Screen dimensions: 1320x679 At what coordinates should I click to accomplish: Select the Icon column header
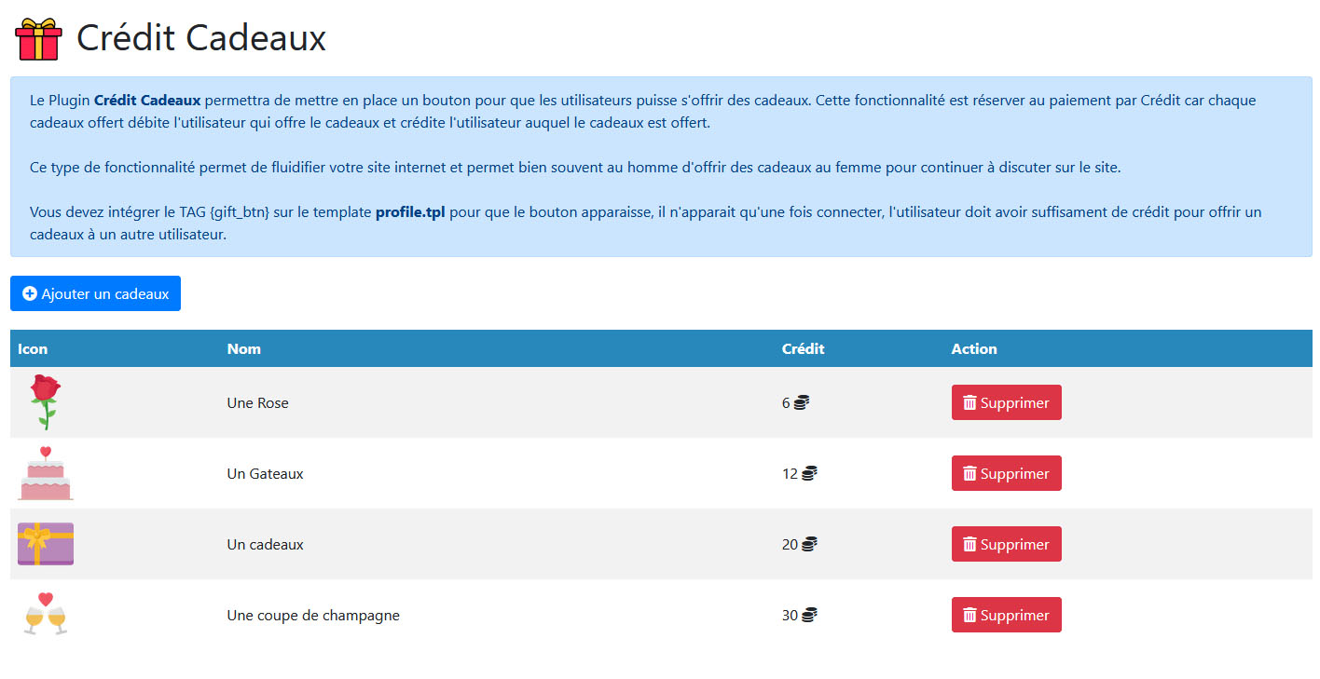(33, 348)
